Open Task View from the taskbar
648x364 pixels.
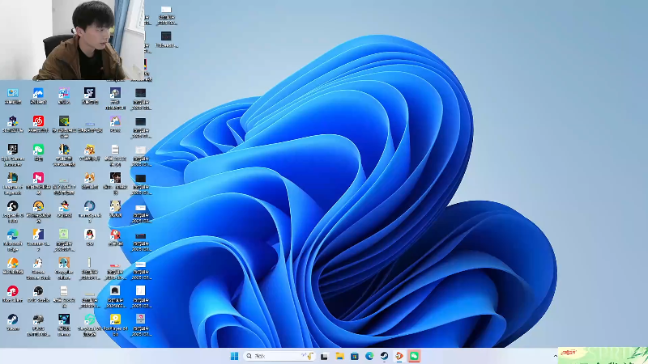click(x=325, y=356)
